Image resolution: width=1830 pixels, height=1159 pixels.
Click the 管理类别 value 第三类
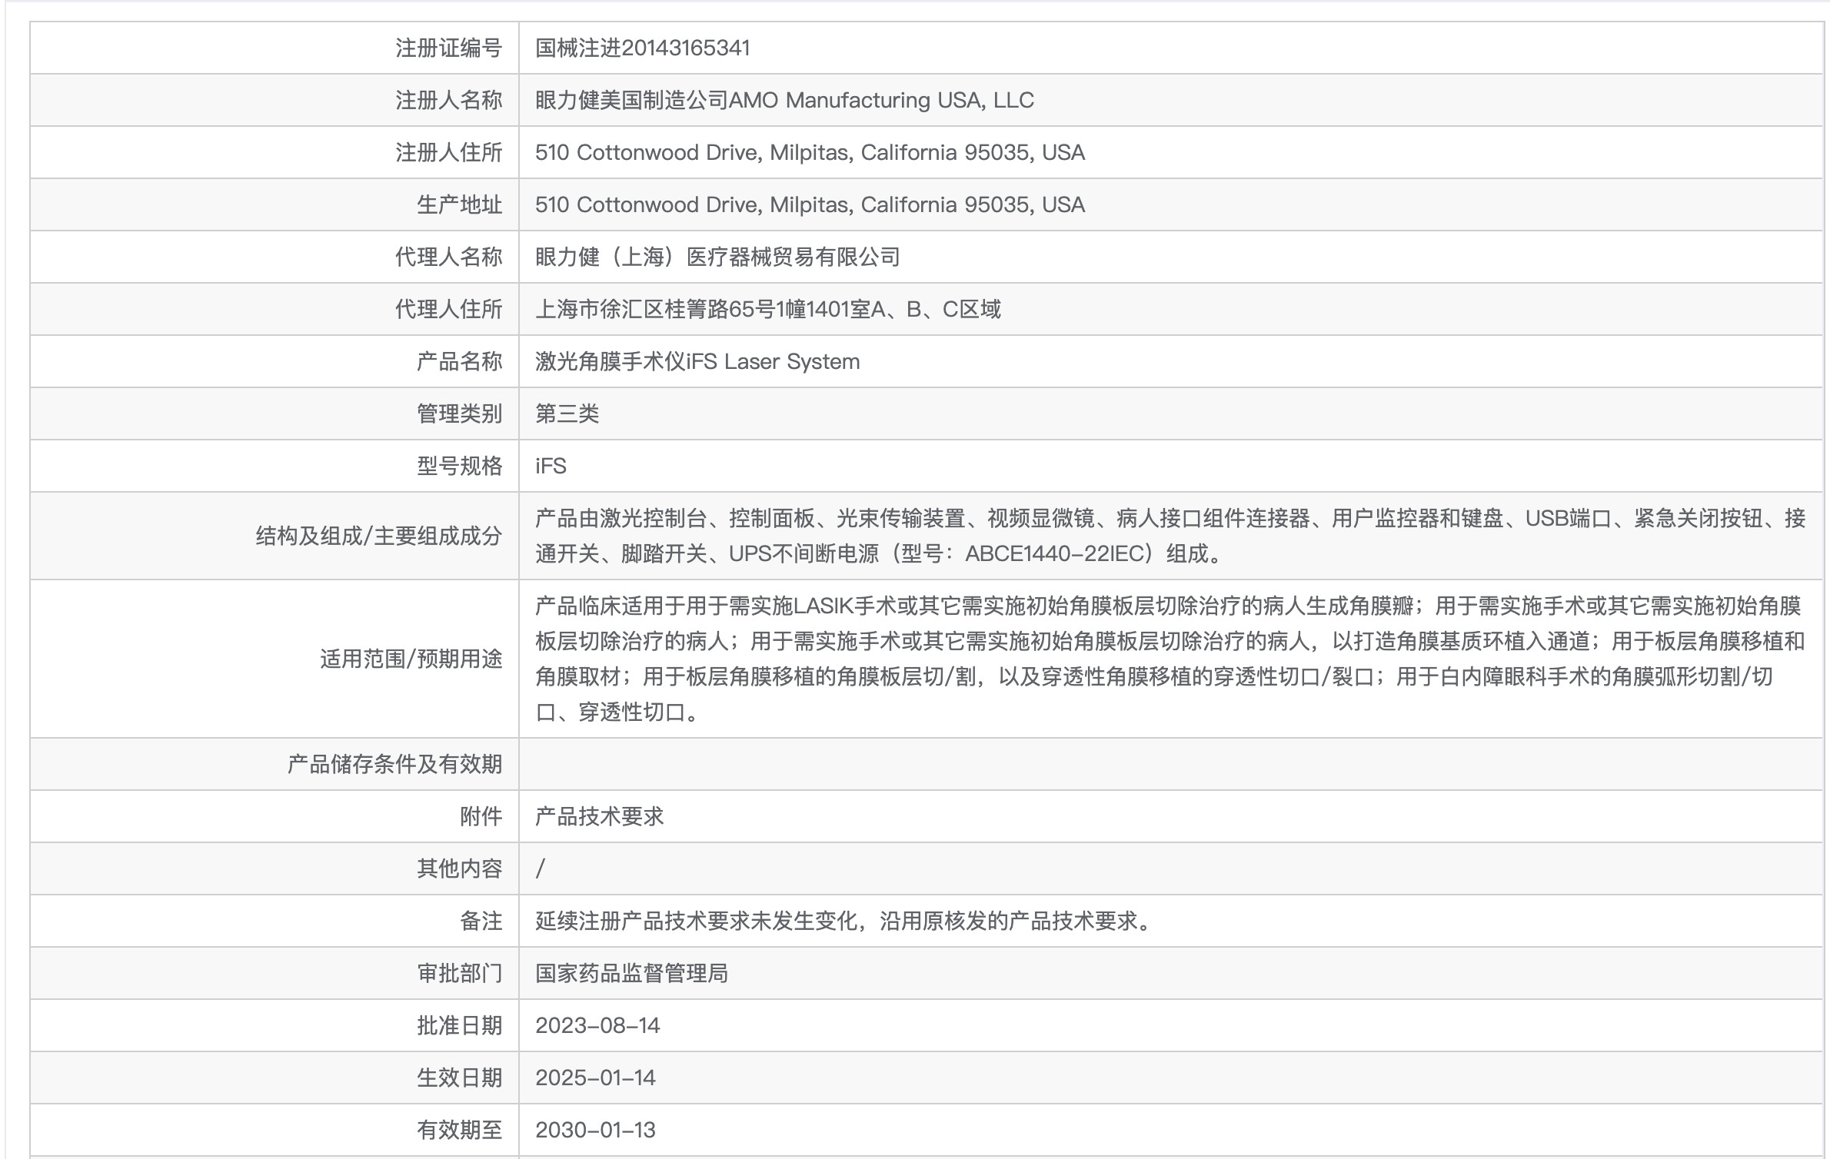(x=567, y=414)
